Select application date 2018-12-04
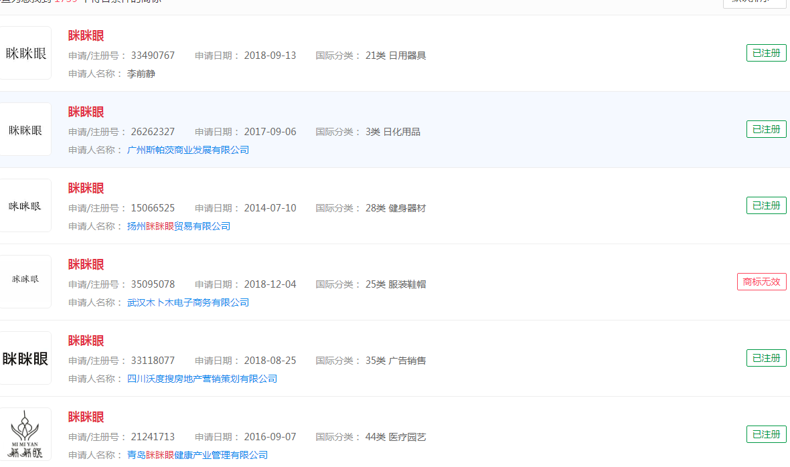This screenshot has width=790, height=467. coord(270,284)
